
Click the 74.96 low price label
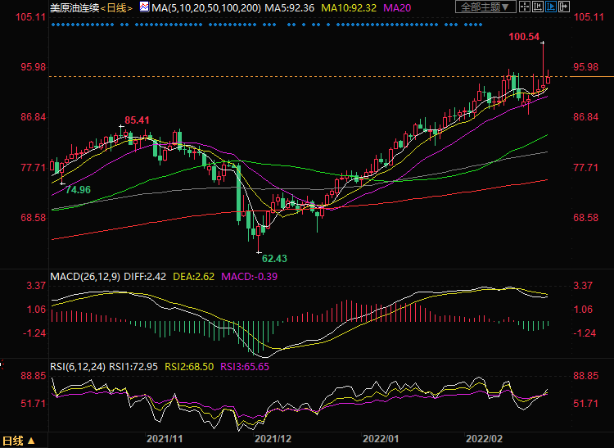pos(78,189)
